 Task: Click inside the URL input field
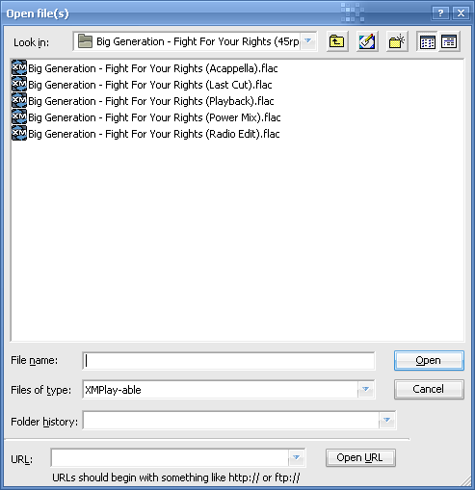[x=170, y=457]
